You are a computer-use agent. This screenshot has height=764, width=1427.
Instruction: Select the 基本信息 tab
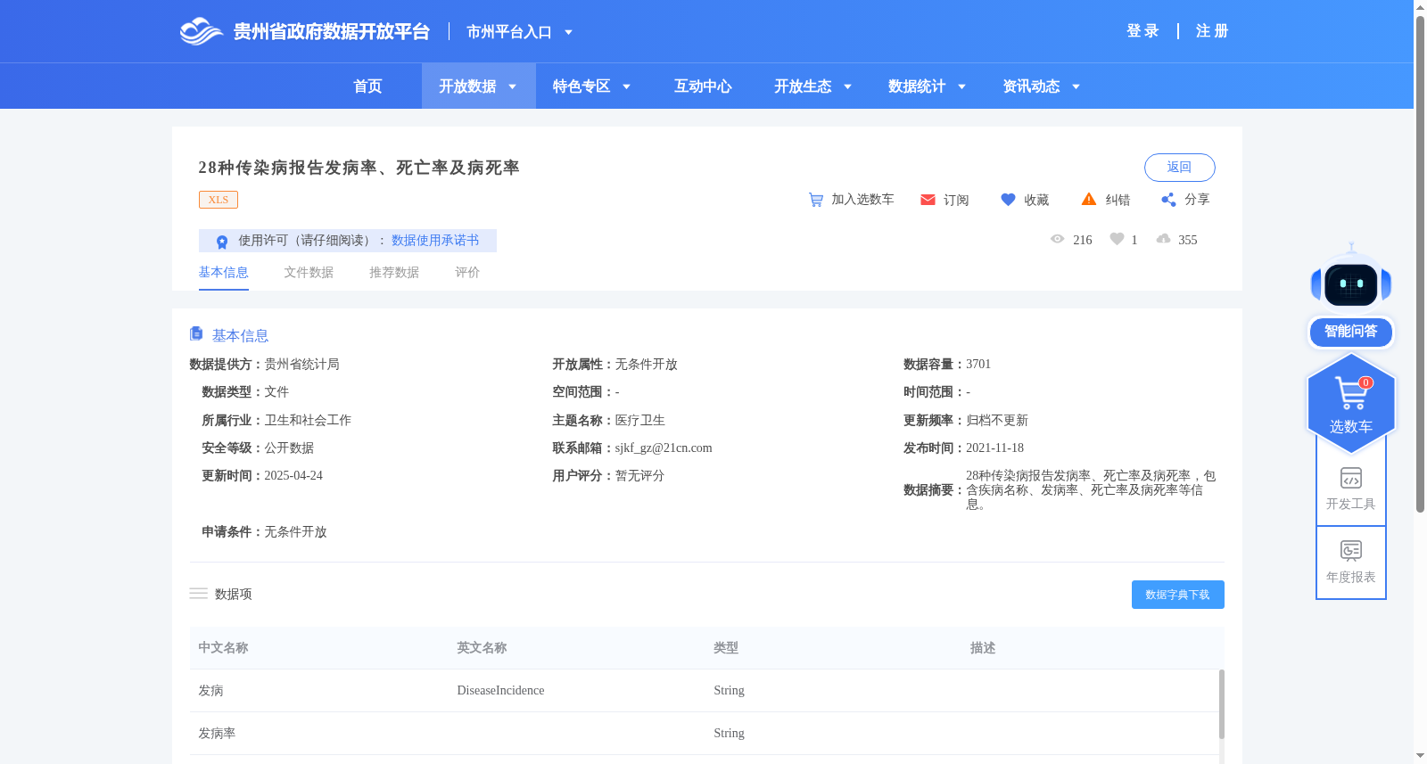pos(223,273)
